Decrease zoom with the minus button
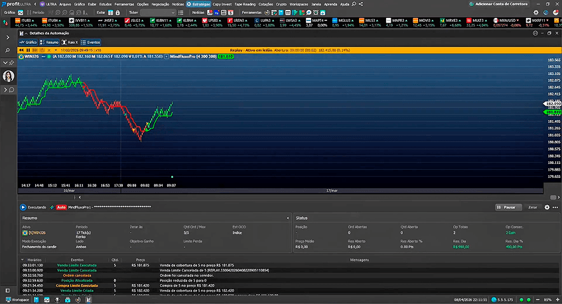Image resolution: width=562 pixels, height=304 pixels. 537,300
